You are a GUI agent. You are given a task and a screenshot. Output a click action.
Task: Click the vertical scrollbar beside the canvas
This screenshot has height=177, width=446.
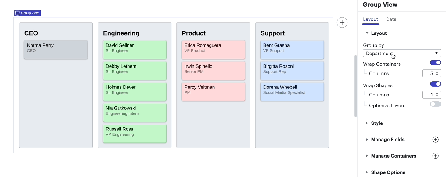355,85
